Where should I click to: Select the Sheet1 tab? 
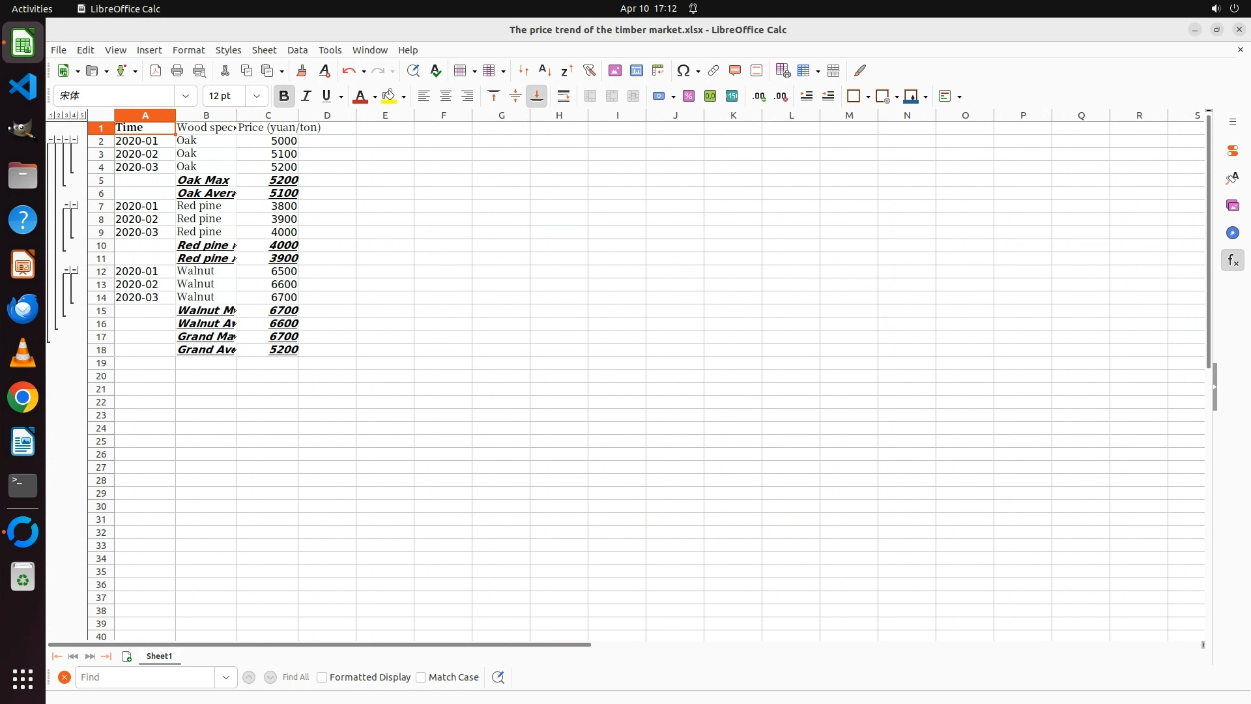(x=159, y=656)
